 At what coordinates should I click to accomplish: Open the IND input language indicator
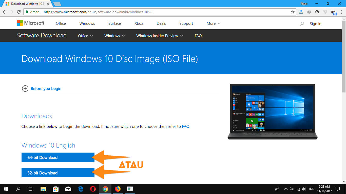coord(312,189)
